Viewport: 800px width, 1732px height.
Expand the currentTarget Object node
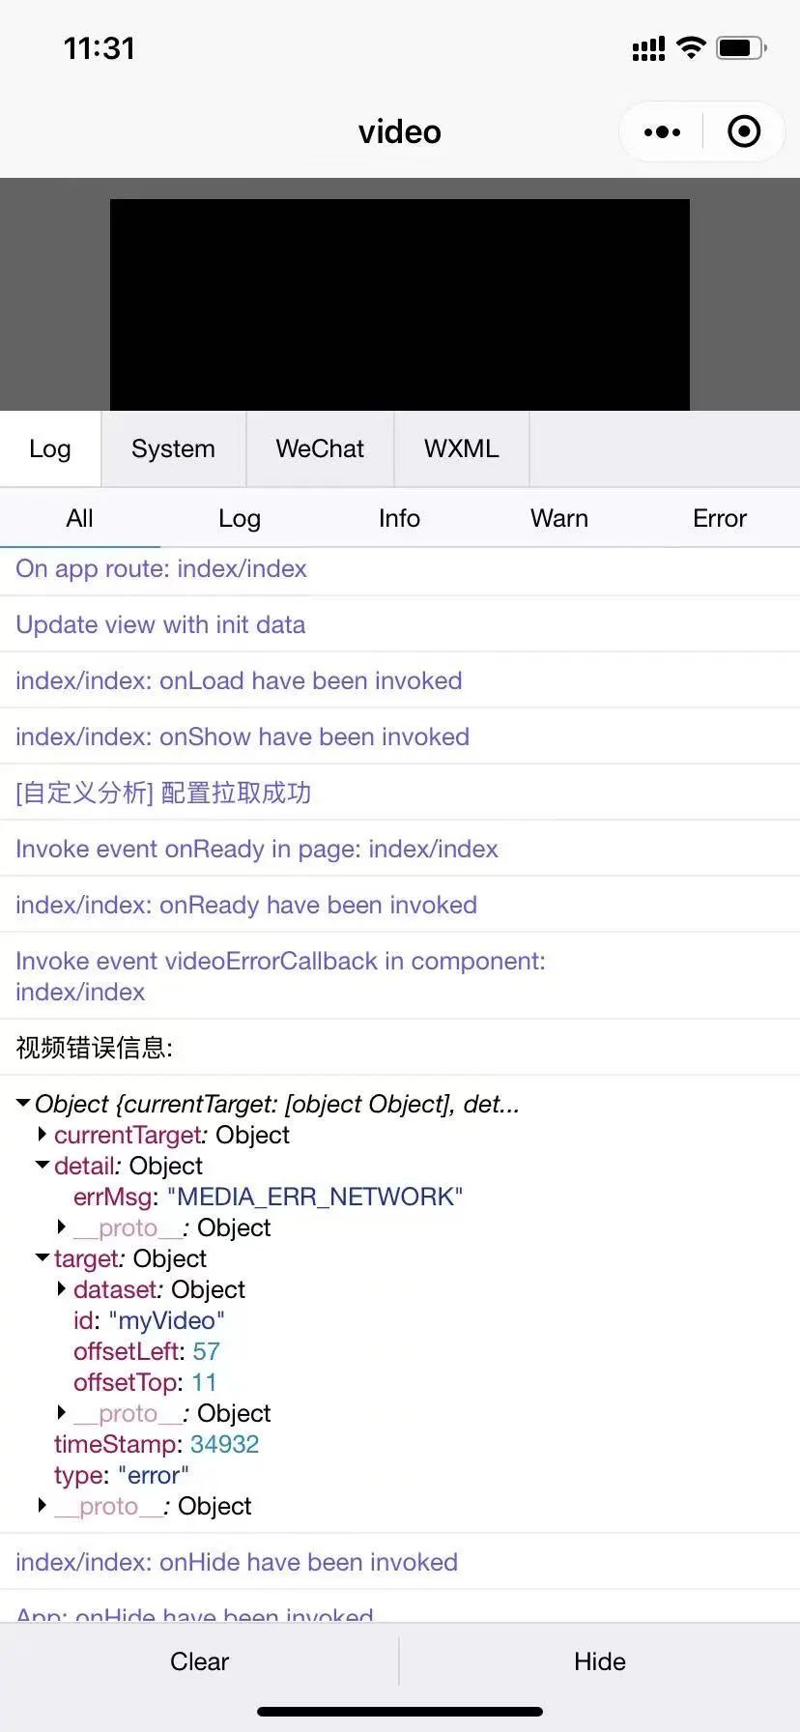click(x=42, y=1134)
